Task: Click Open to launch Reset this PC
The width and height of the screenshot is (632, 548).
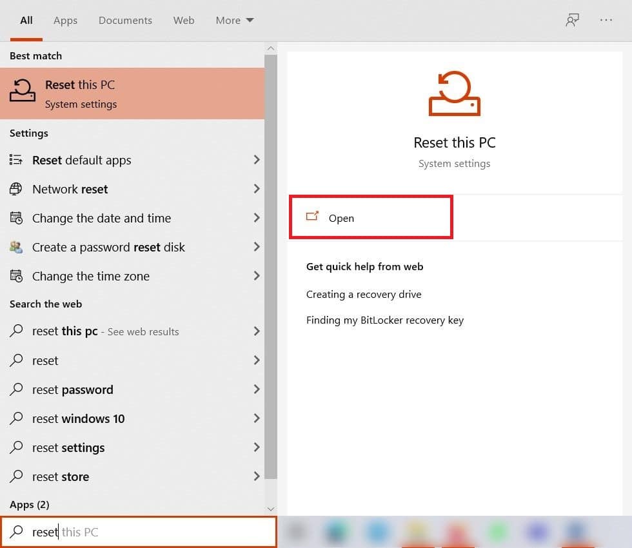Action: (x=341, y=218)
